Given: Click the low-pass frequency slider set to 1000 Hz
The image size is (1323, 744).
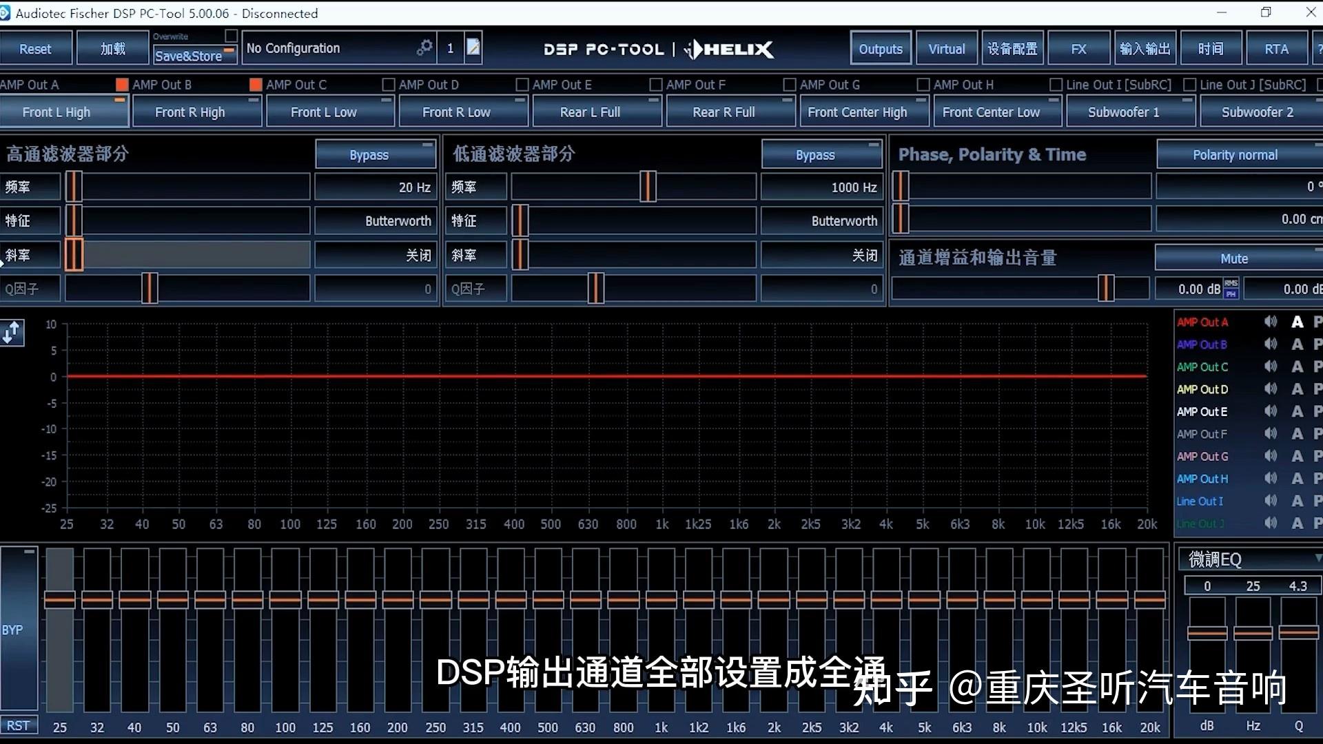Looking at the screenshot, I should coord(646,186).
